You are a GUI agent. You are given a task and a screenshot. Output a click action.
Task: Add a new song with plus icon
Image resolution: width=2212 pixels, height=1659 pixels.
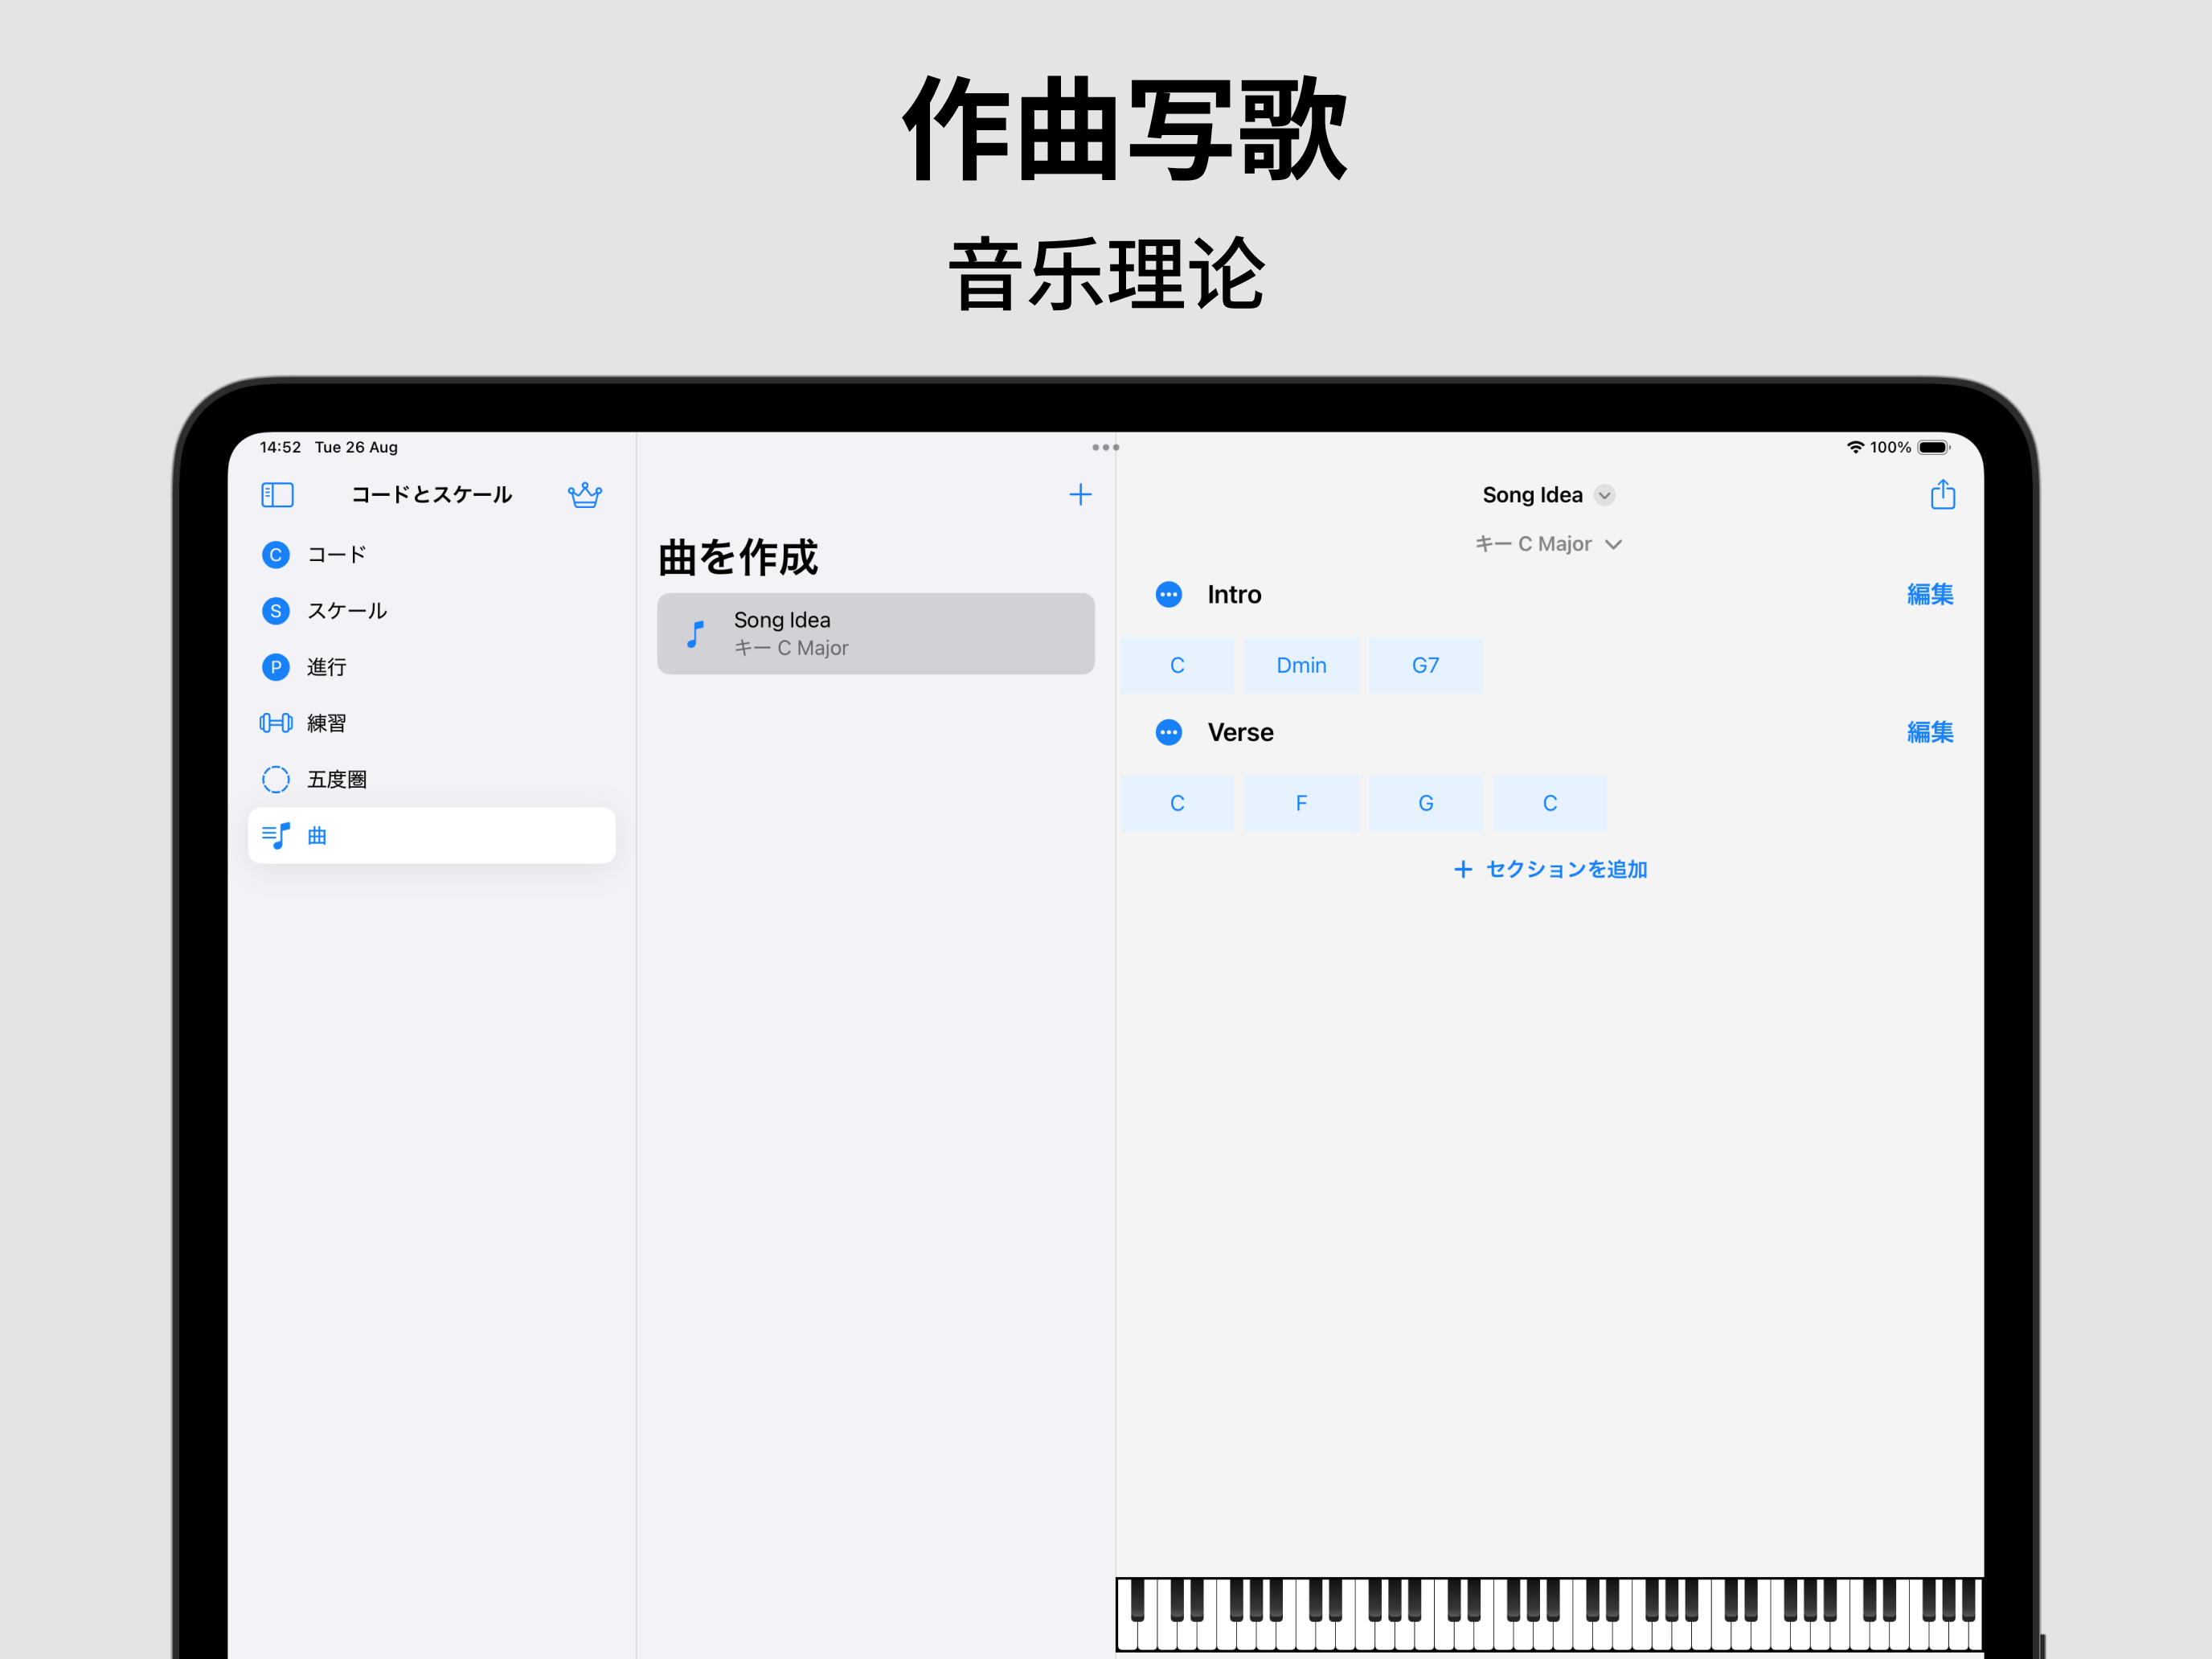point(1080,495)
